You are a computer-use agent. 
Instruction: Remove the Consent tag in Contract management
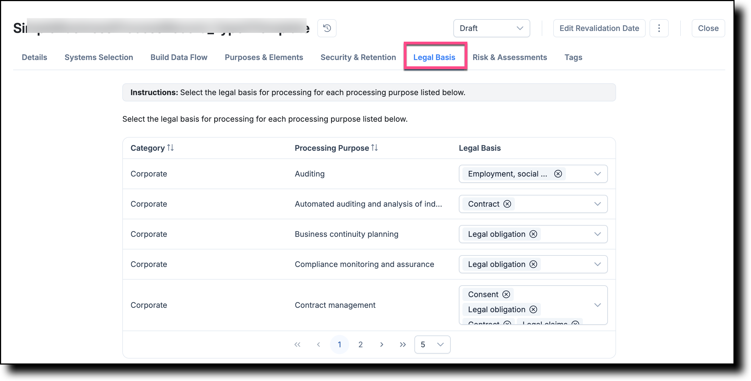coord(506,294)
